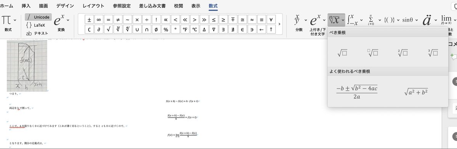457x149 pixels.
Task: Expand the symbol gallery with the right chevron
Action: 279,24
